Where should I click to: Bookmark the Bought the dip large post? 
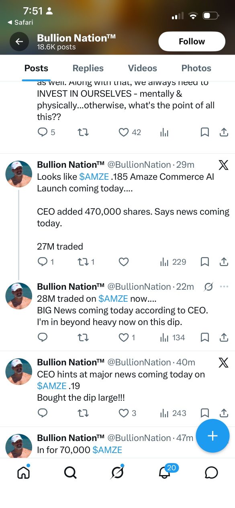coord(205,413)
